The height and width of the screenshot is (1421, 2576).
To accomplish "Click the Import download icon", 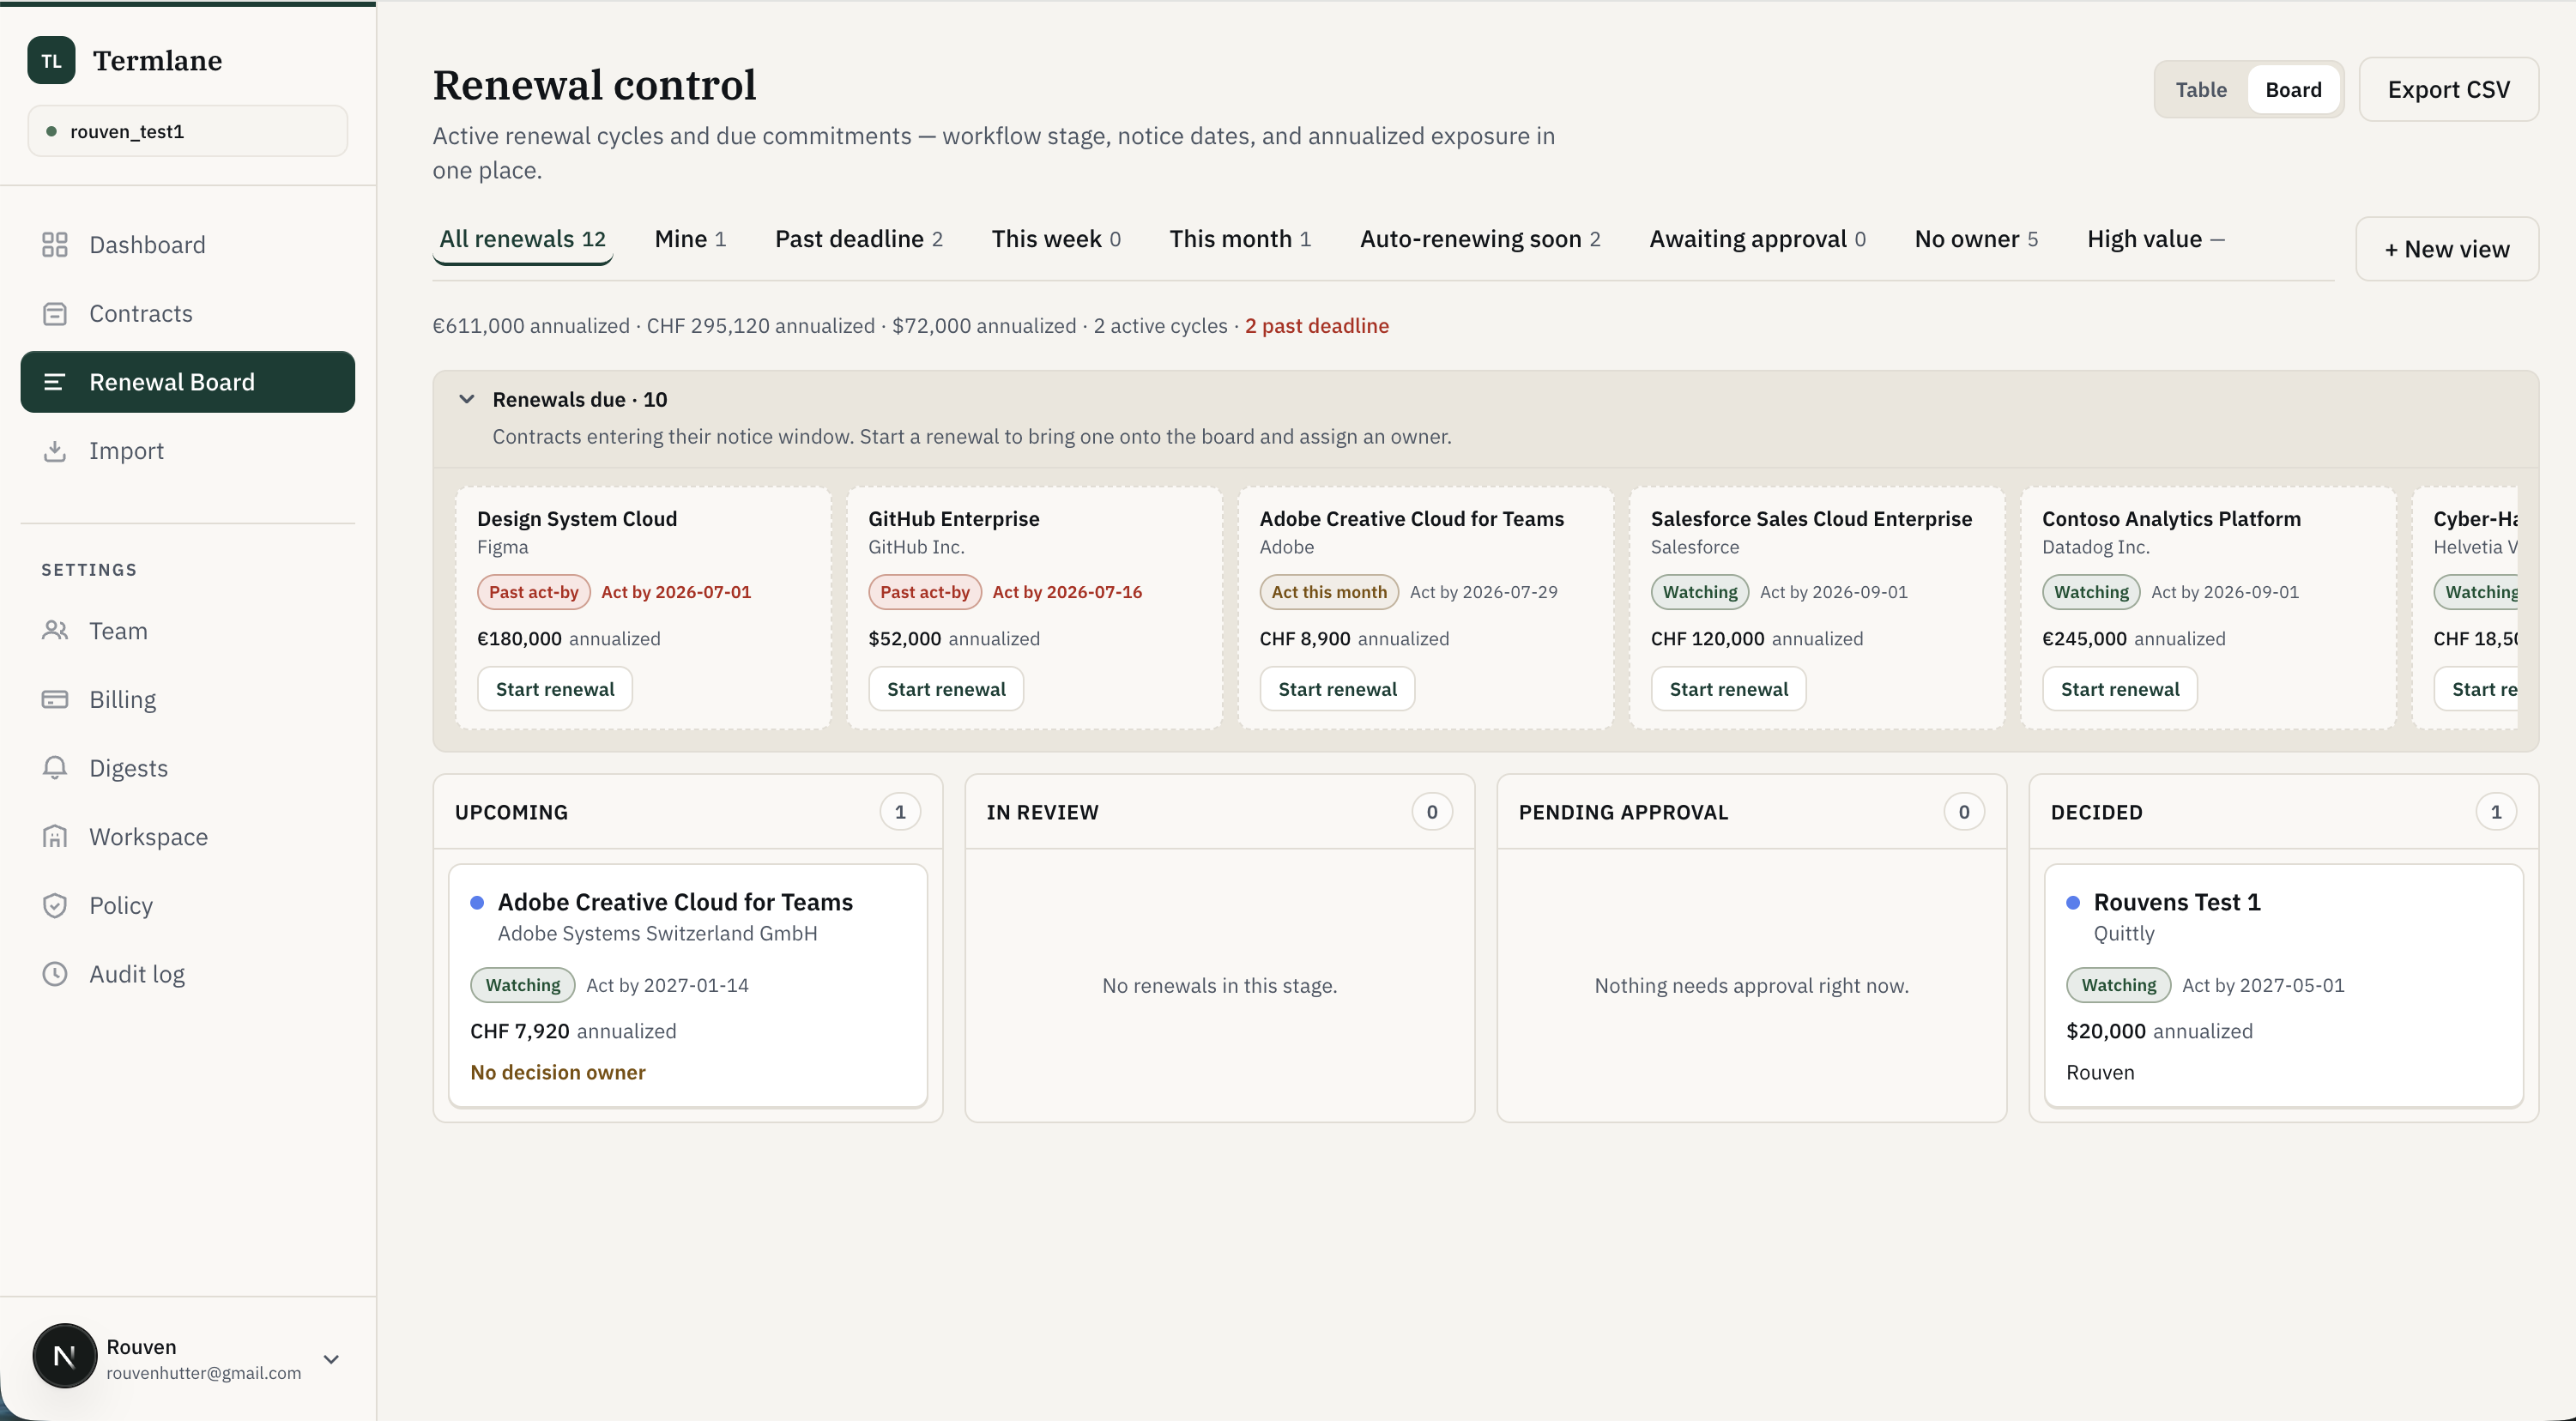I will (55, 451).
